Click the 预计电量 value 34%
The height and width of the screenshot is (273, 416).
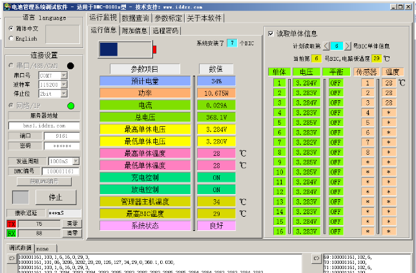pos(216,81)
